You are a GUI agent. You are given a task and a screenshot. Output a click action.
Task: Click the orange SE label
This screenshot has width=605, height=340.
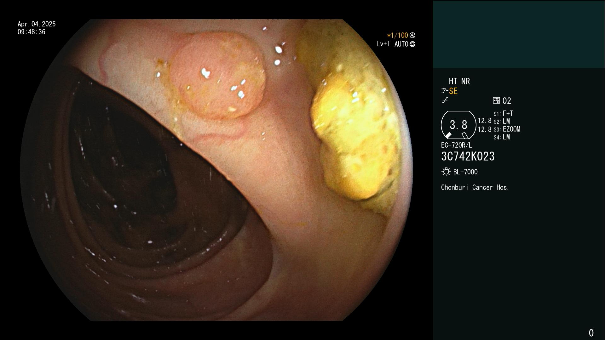point(453,91)
